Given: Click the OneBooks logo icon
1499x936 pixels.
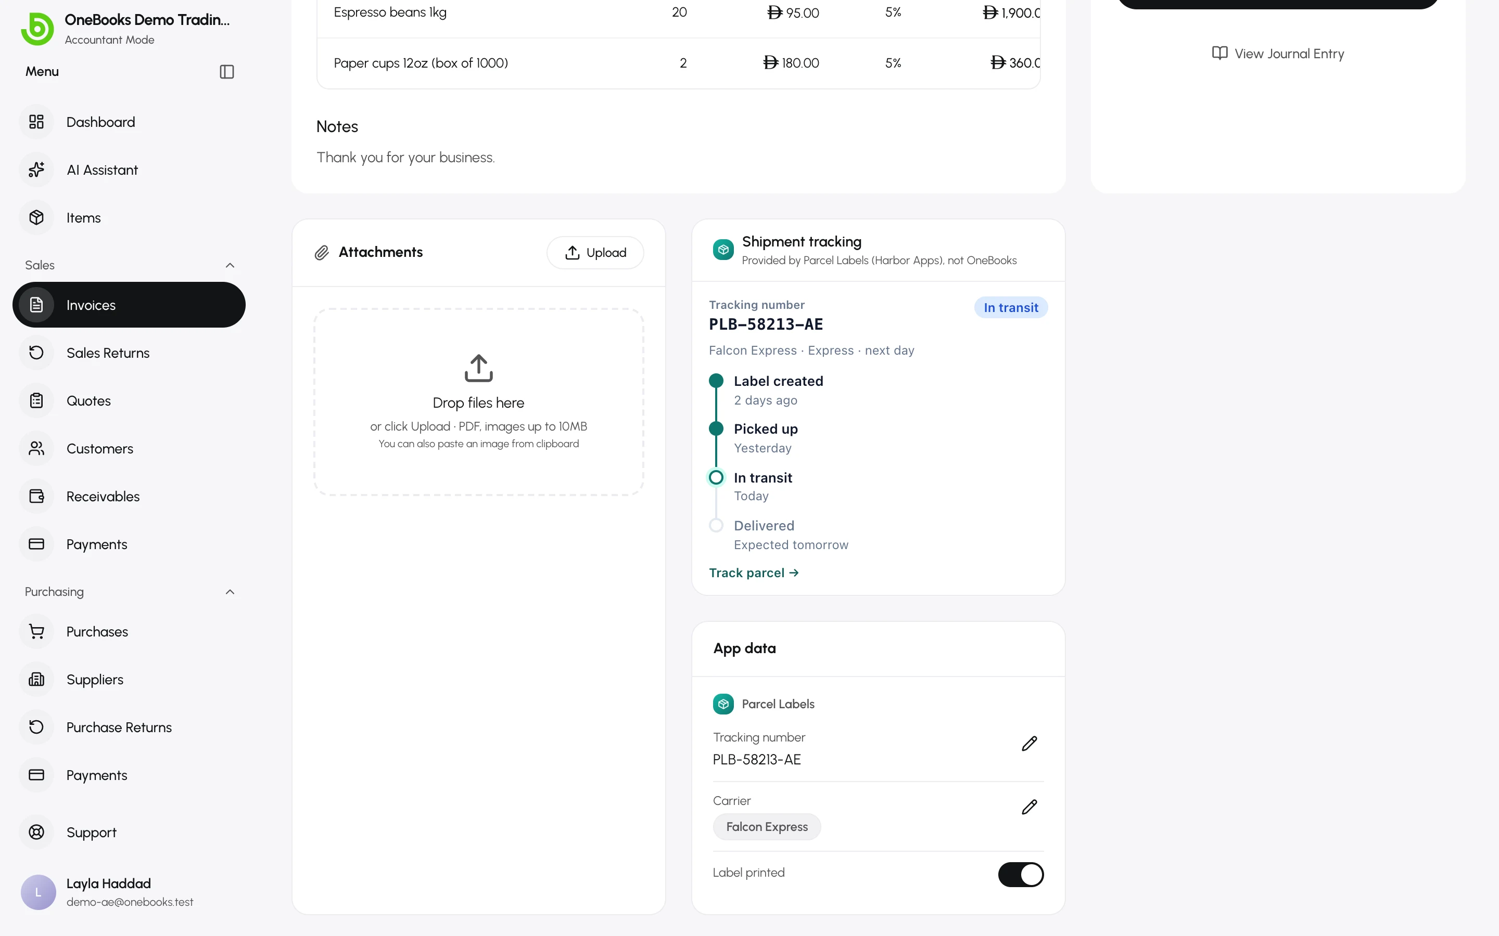Looking at the screenshot, I should point(37,29).
